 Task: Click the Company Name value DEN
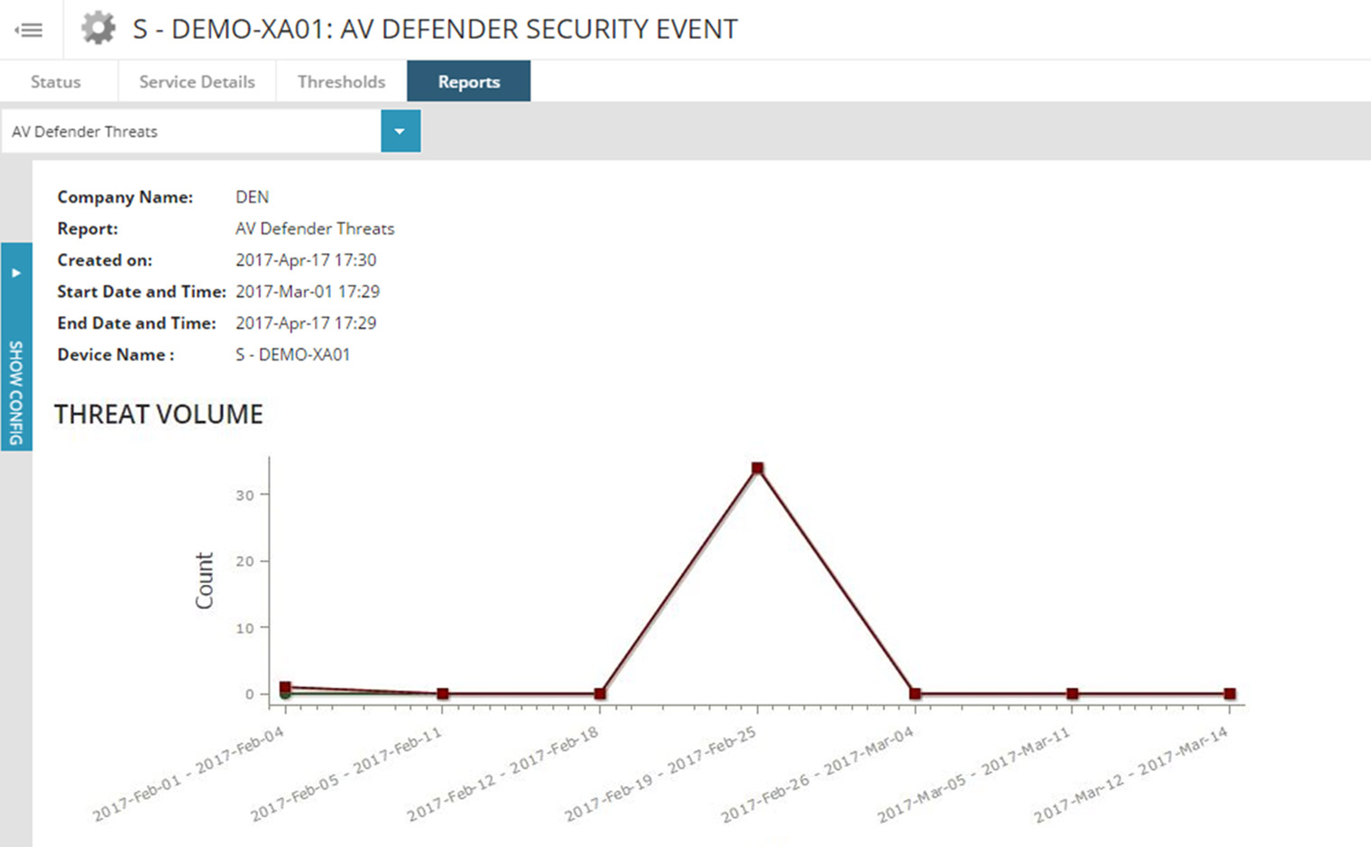pos(252,197)
